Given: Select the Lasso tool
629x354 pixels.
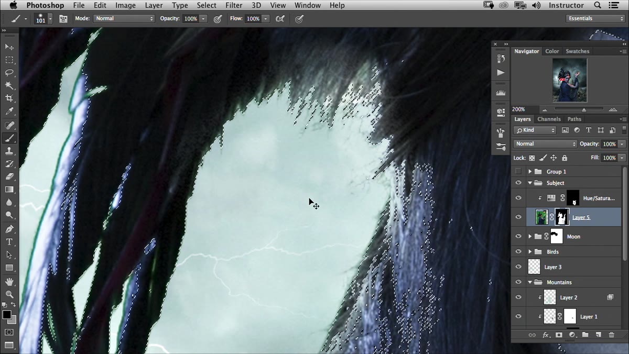Looking at the screenshot, I should [9, 73].
